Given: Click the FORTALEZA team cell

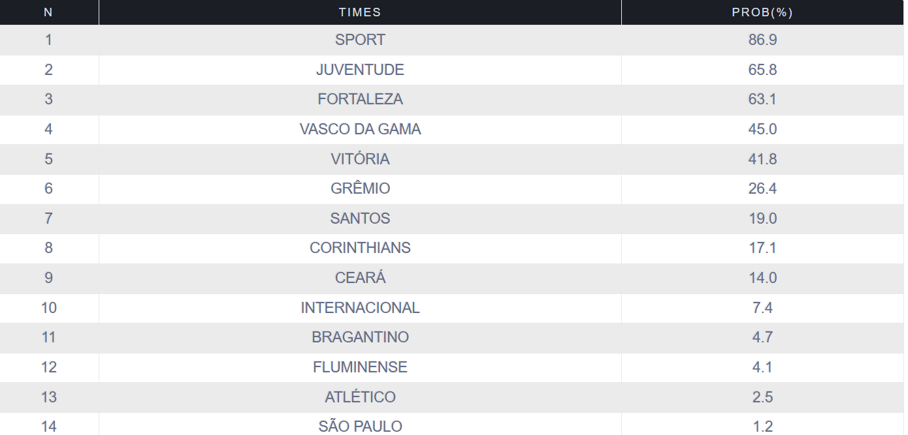Looking at the screenshot, I should [x=360, y=100].
